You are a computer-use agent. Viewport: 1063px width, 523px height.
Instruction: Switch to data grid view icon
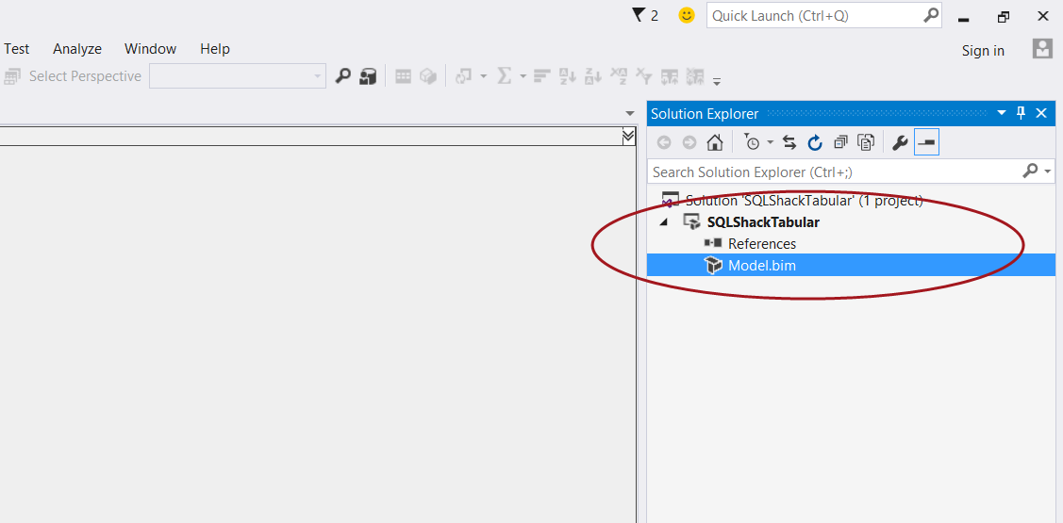[403, 76]
